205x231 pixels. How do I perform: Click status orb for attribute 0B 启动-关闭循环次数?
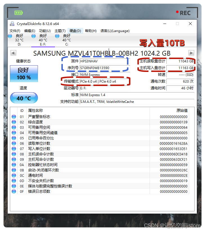pos(14,170)
